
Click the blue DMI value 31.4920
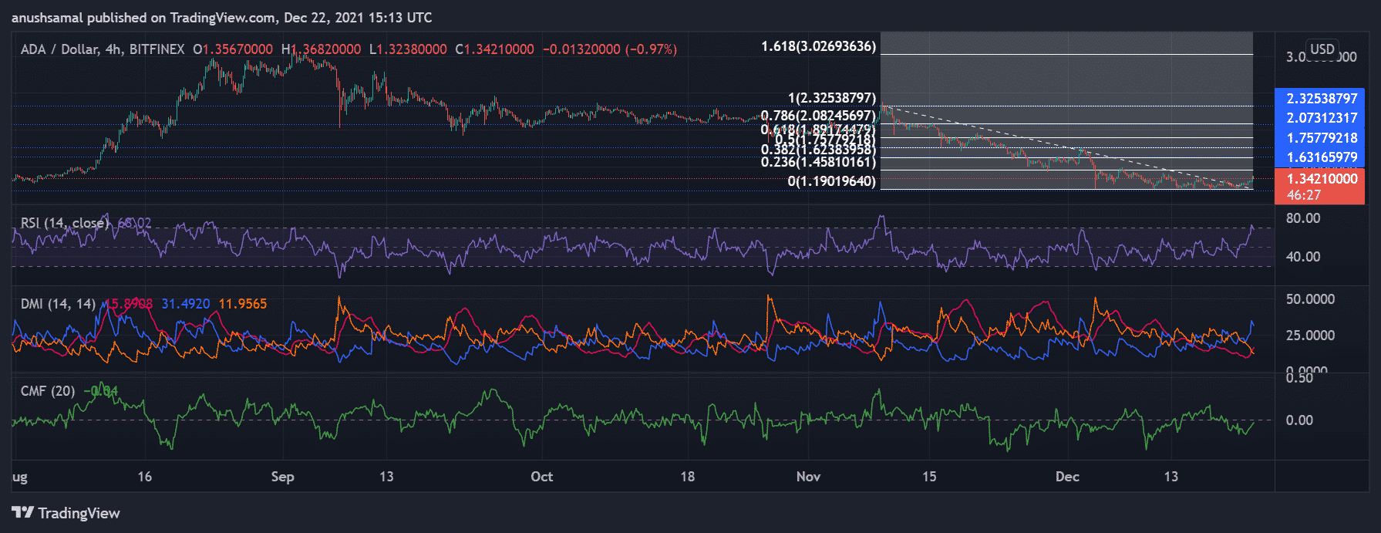click(185, 304)
